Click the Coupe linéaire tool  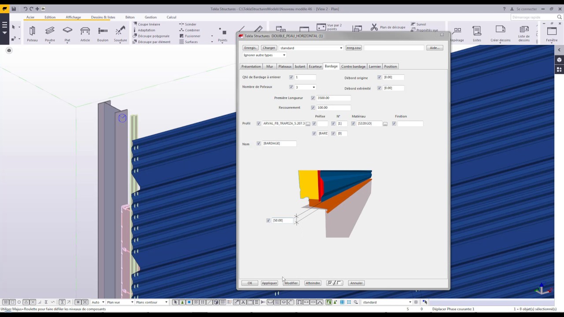click(147, 24)
